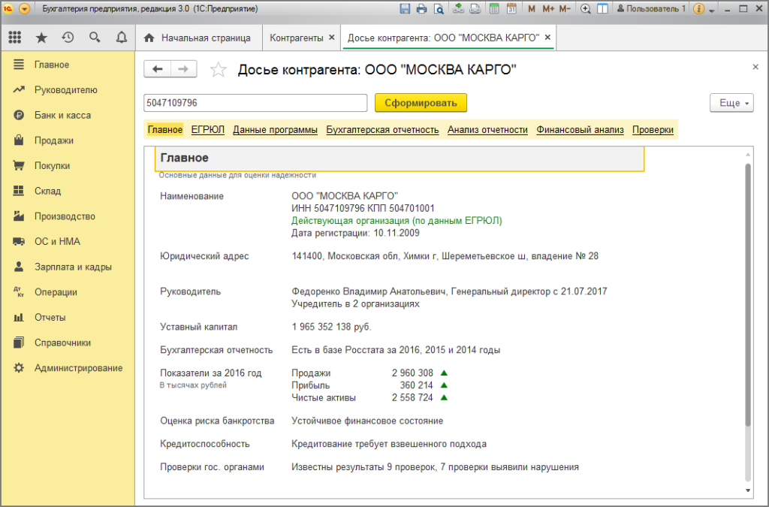Open Бухгалтерская отчетность section link
Screen dimensions: 769x507
382,129
